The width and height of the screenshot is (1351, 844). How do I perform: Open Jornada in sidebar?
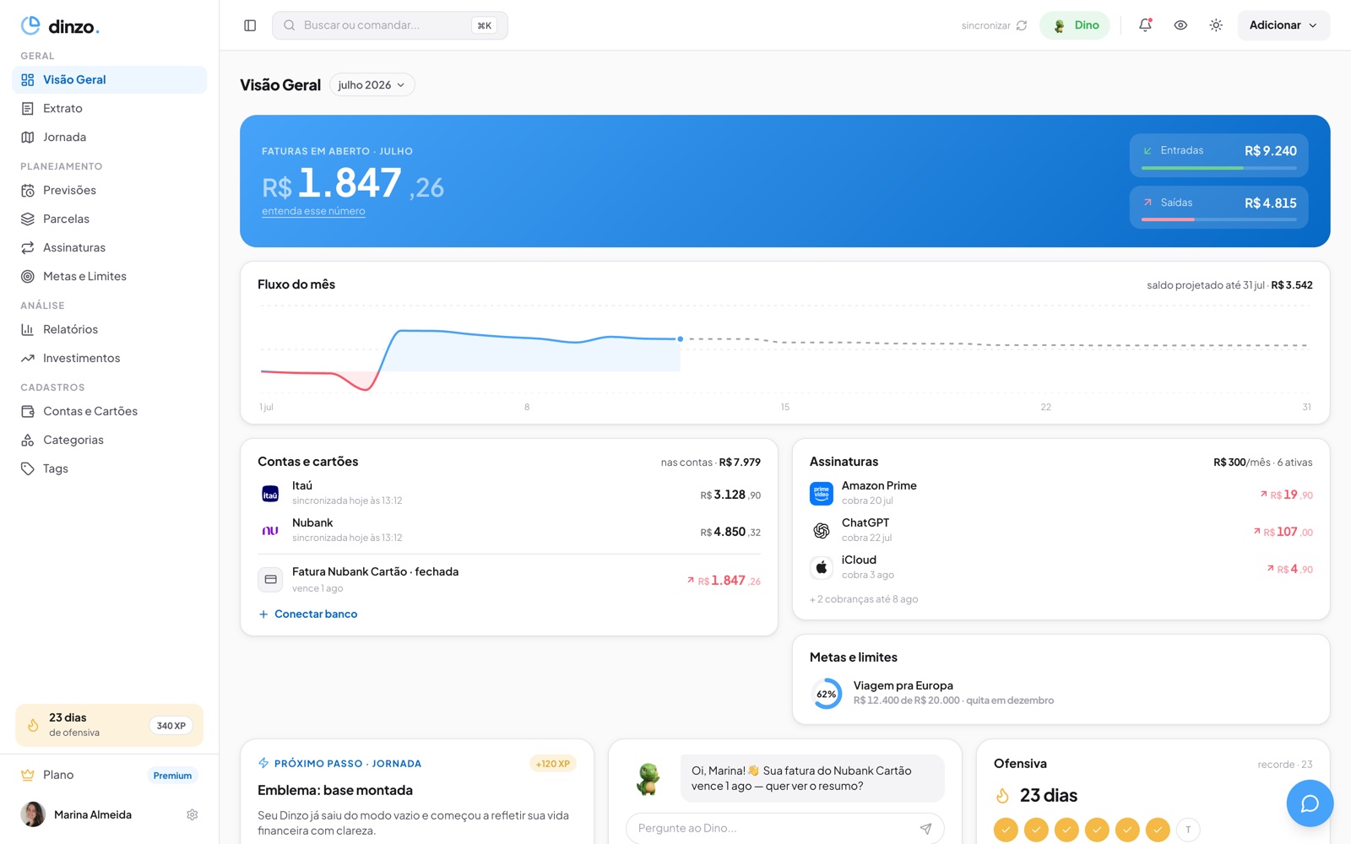pyautogui.click(x=110, y=137)
